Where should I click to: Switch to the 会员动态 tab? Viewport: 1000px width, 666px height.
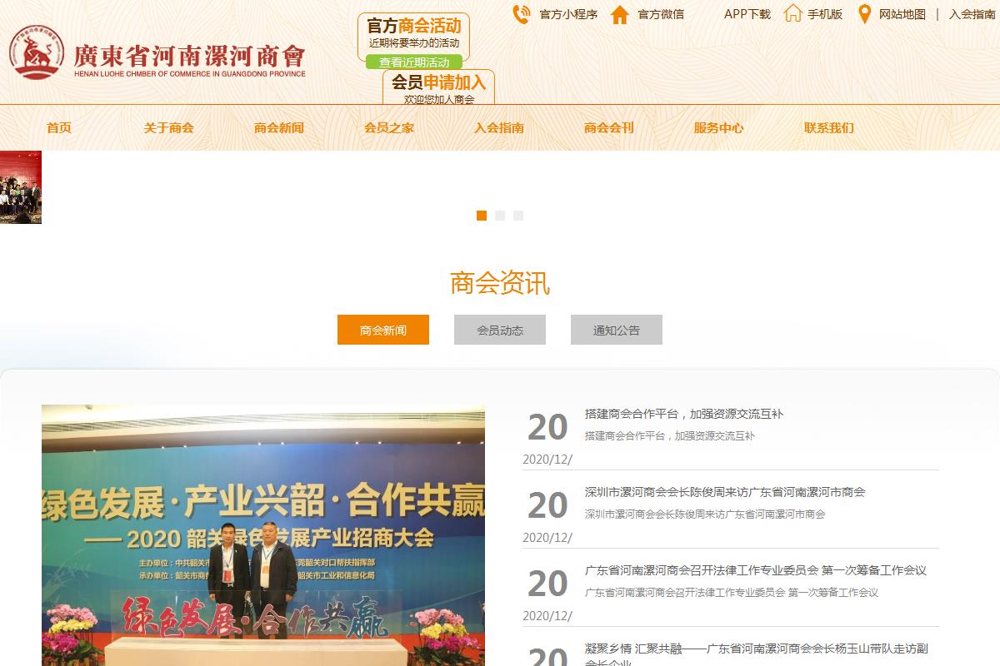click(500, 330)
